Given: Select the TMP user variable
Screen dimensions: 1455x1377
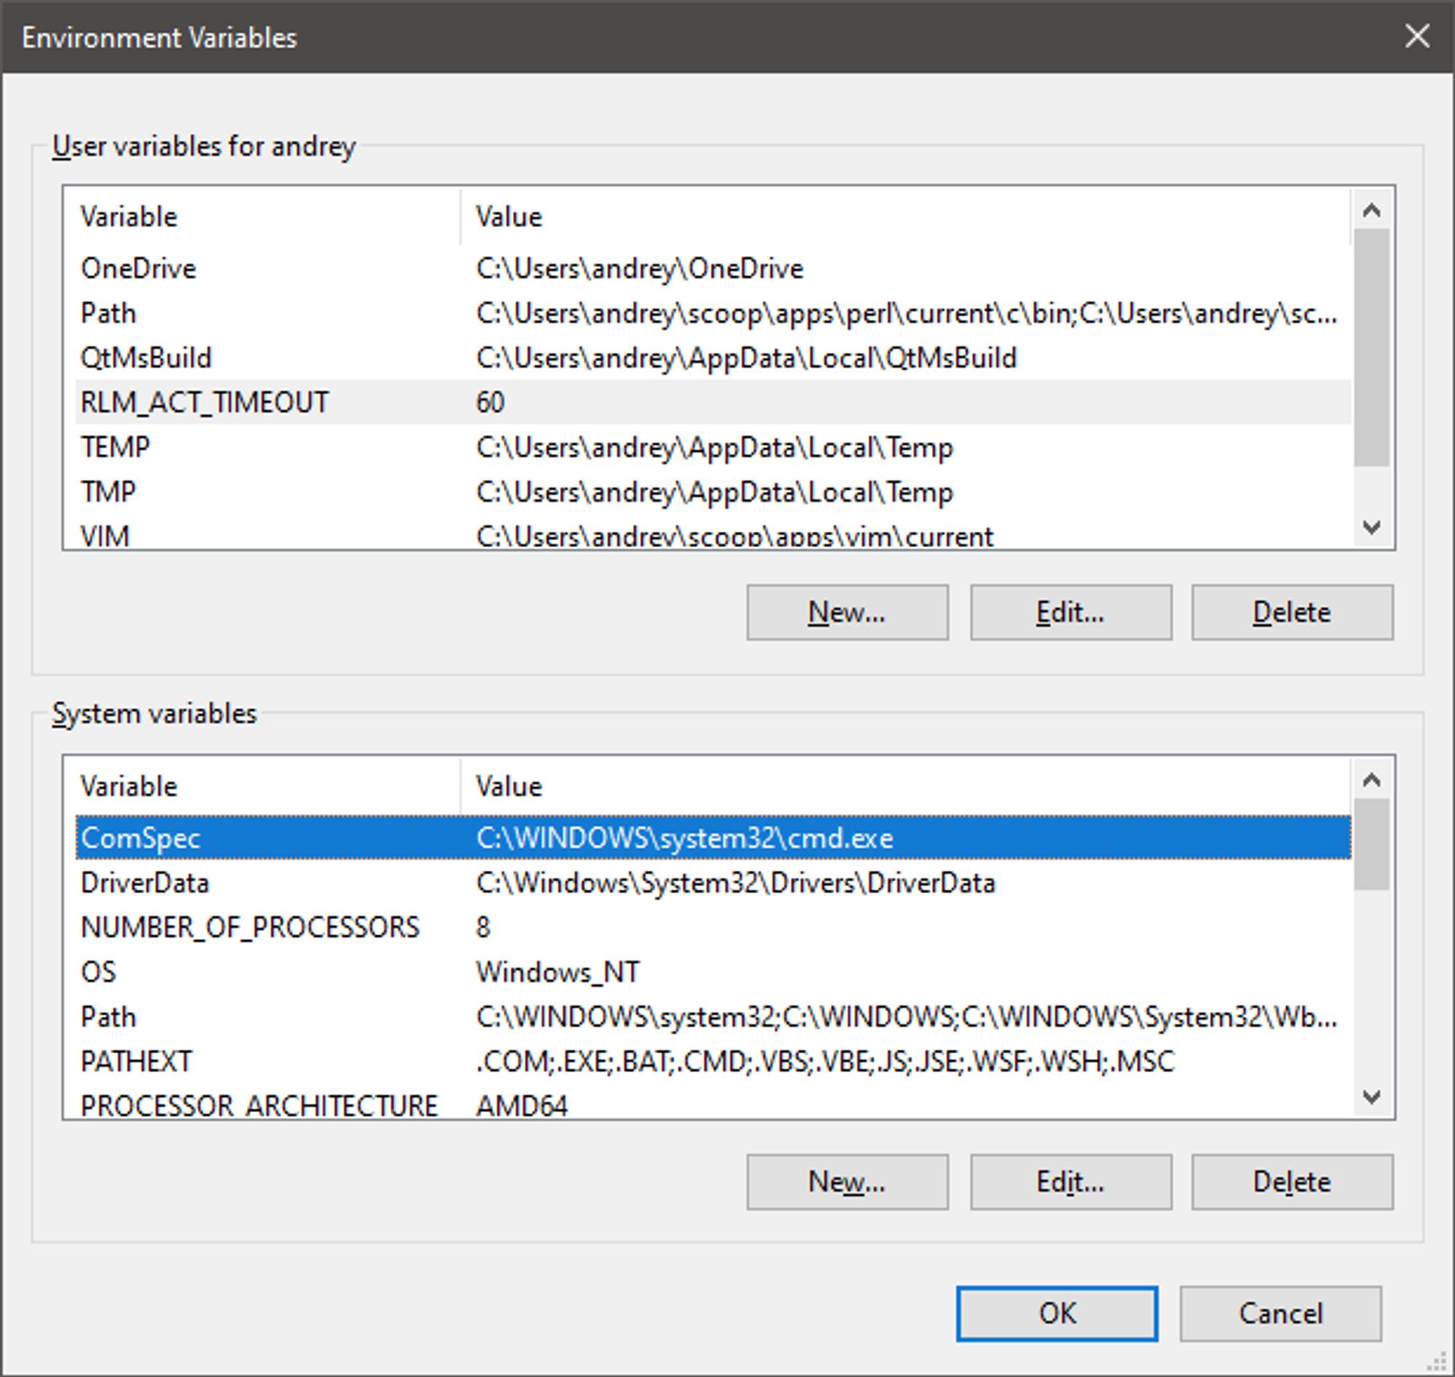Looking at the screenshot, I should pyautogui.click(x=713, y=492).
